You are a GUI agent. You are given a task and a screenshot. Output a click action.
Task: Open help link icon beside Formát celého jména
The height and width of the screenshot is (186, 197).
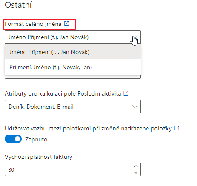(x=66, y=23)
